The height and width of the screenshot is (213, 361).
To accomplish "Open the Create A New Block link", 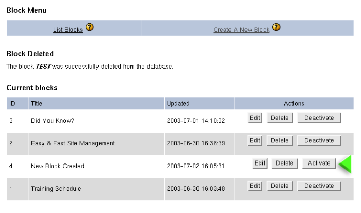I will pos(241,30).
